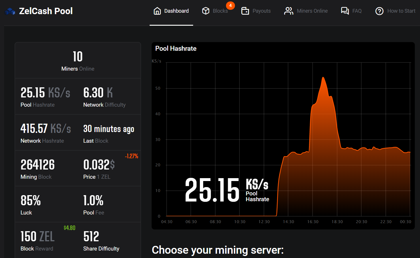Click the 25.15 KS/s Pool Hashrate stat

click(x=45, y=93)
